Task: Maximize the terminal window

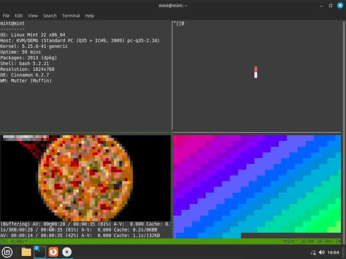Action: click(330, 5)
